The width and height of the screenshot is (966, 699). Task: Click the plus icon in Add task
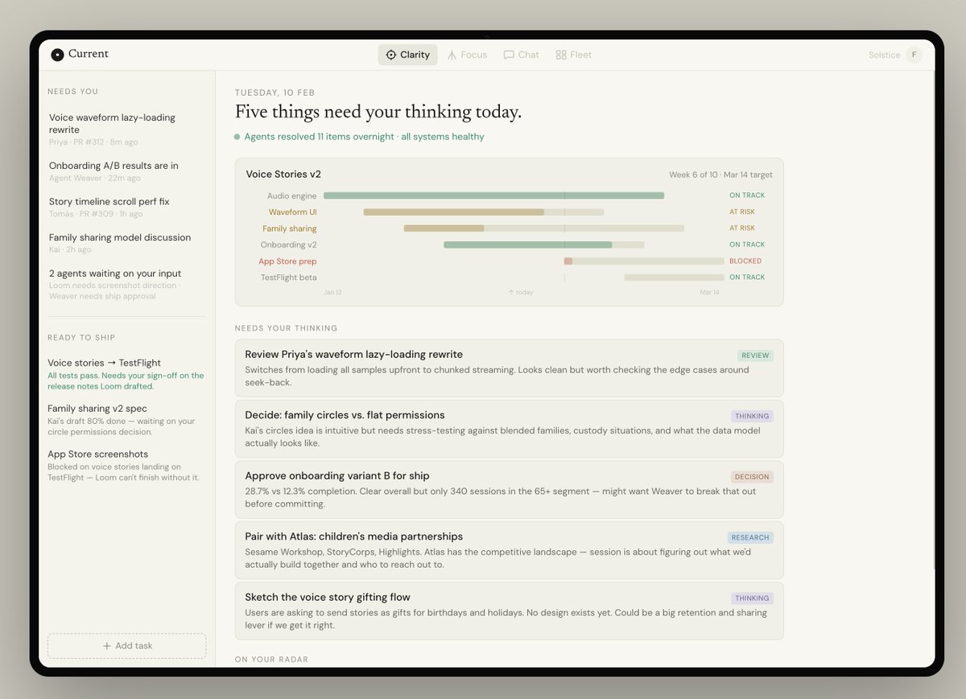[106, 646]
